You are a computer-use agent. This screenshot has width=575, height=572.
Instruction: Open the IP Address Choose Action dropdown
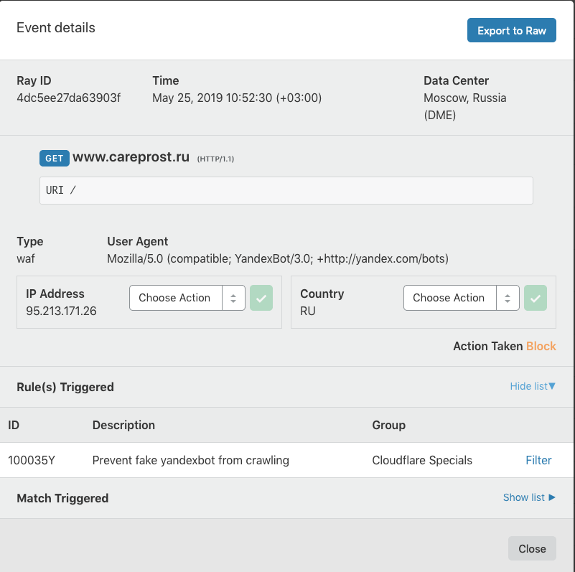tap(187, 298)
